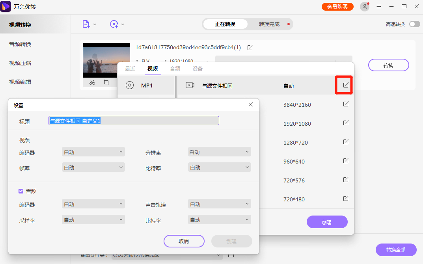This screenshot has height=264, width=423.
Task: Uncheck the 音频 checkbox in settings
Action: point(20,191)
